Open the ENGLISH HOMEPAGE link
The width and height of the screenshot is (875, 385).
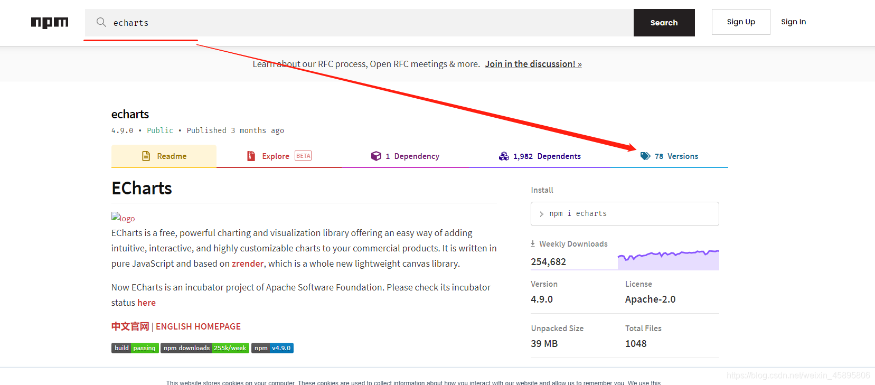(198, 326)
